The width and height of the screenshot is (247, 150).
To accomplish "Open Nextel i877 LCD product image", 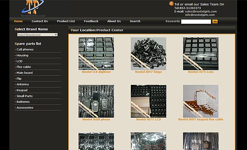I will point(149,101).
